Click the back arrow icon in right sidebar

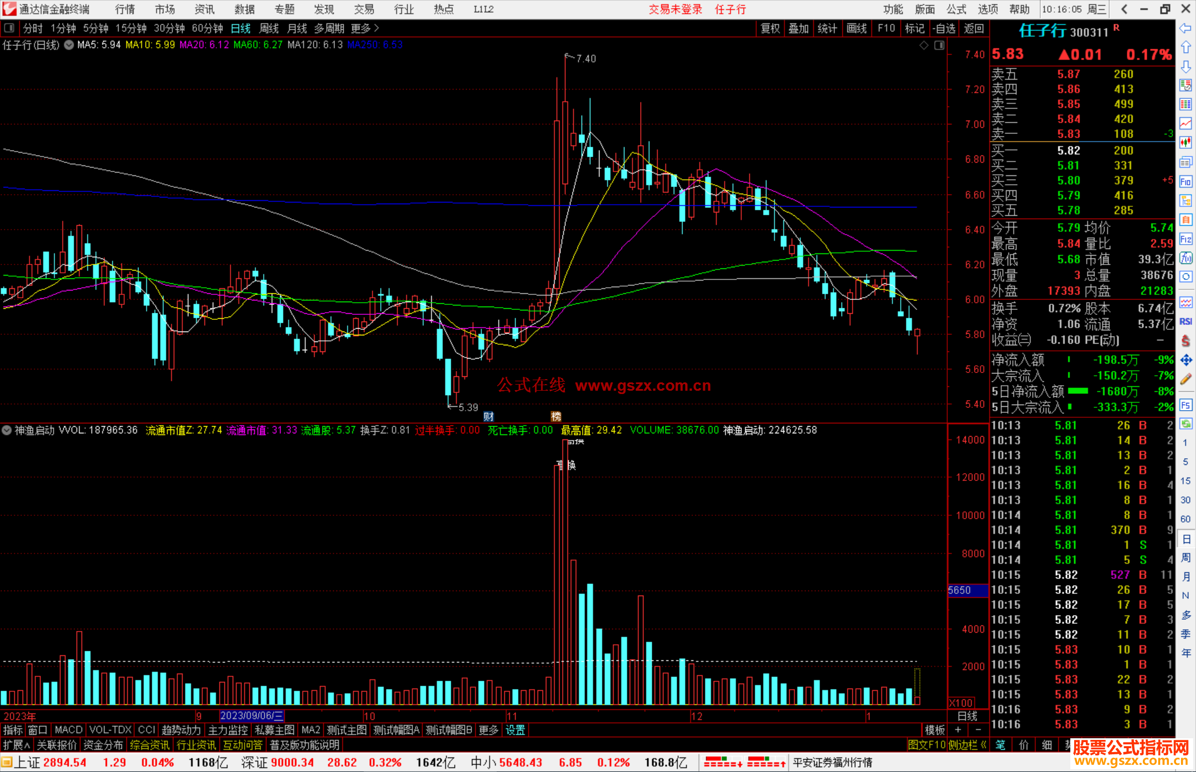point(1185,28)
